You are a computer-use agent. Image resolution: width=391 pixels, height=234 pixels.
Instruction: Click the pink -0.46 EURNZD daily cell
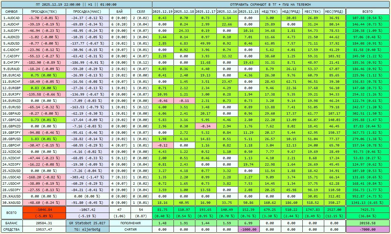(x=162, y=101)
